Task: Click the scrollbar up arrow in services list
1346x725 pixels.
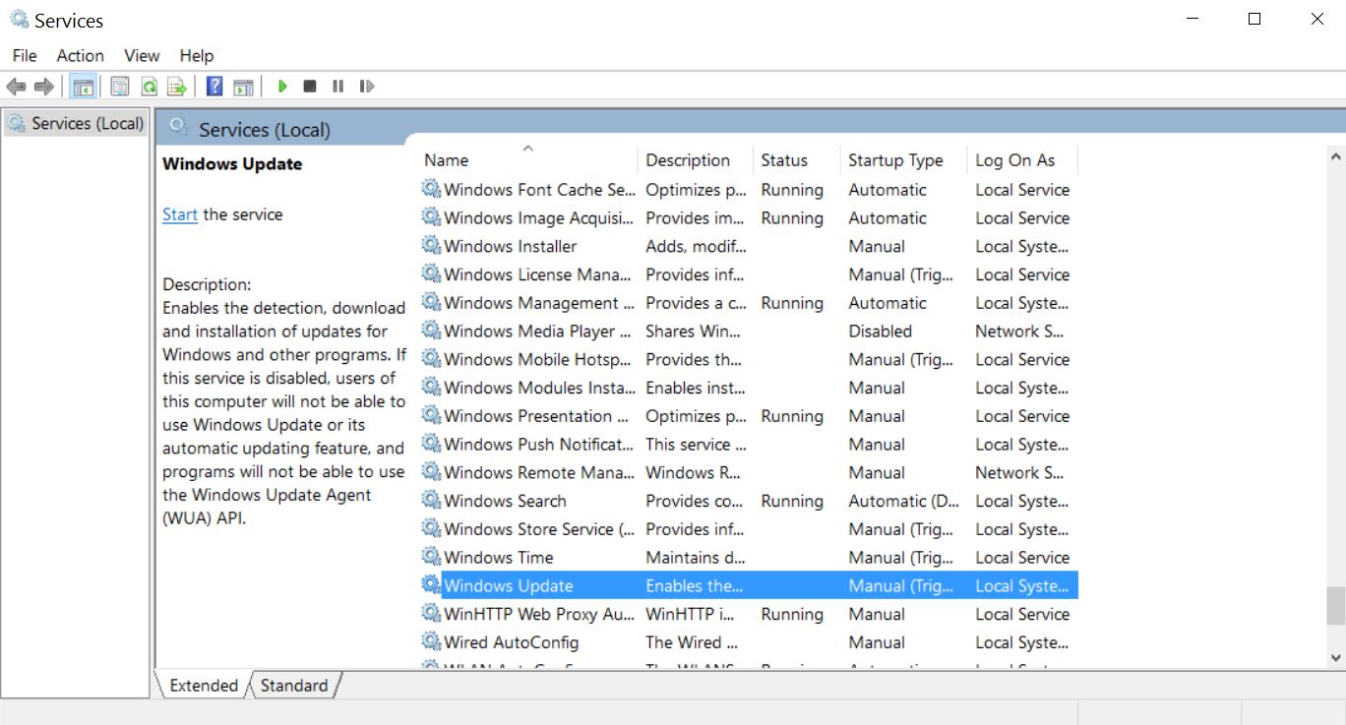Action: coord(1335,155)
